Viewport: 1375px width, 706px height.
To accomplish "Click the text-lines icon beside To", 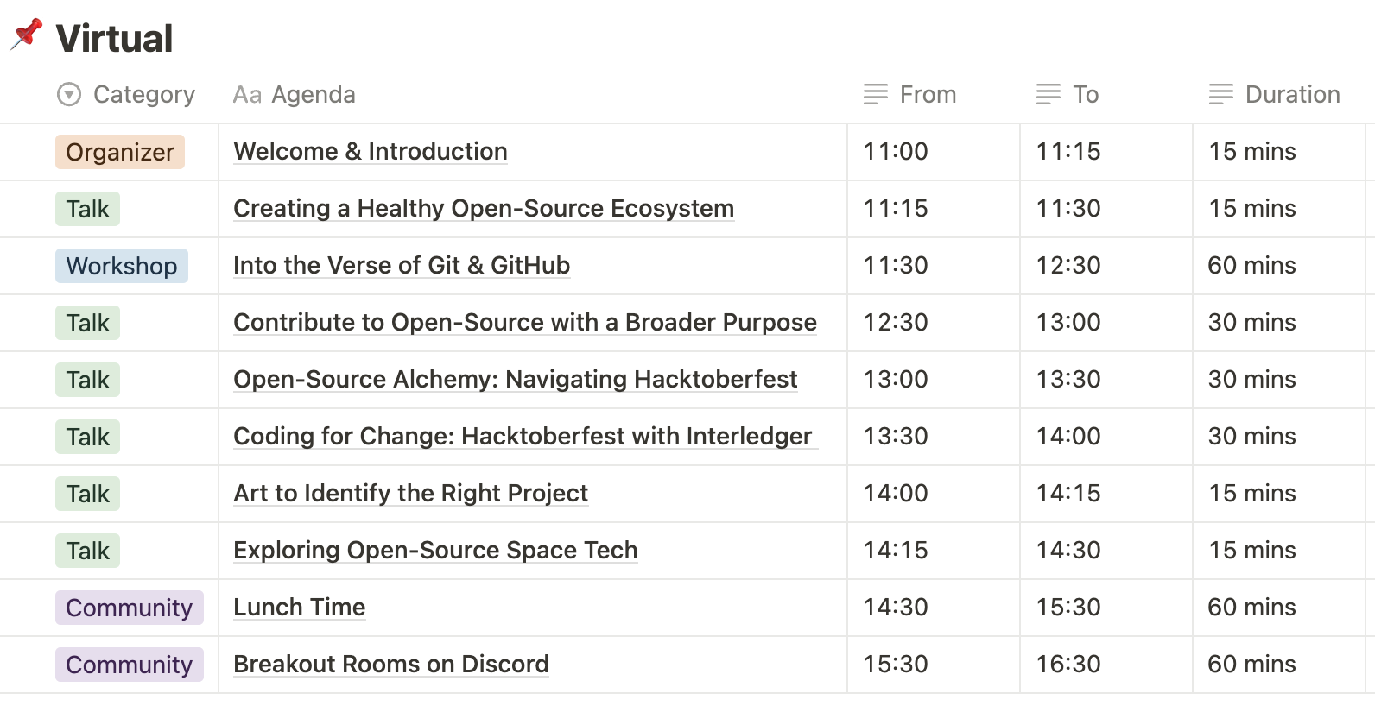I will pyautogui.click(x=1049, y=94).
